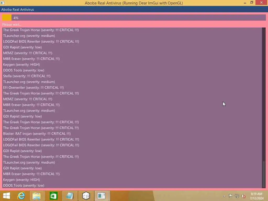Minimize the Aboba Real Antivirus window
Image resolution: width=268 pixels, height=201 pixels.
click(245, 3)
